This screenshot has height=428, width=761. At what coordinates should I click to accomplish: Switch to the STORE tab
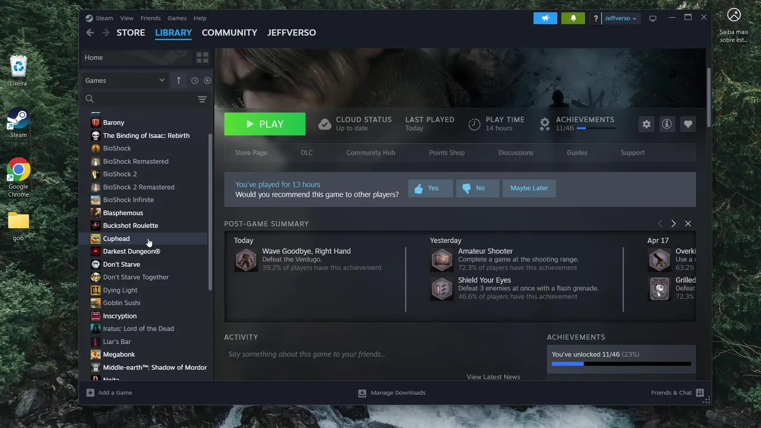click(x=131, y=33)
